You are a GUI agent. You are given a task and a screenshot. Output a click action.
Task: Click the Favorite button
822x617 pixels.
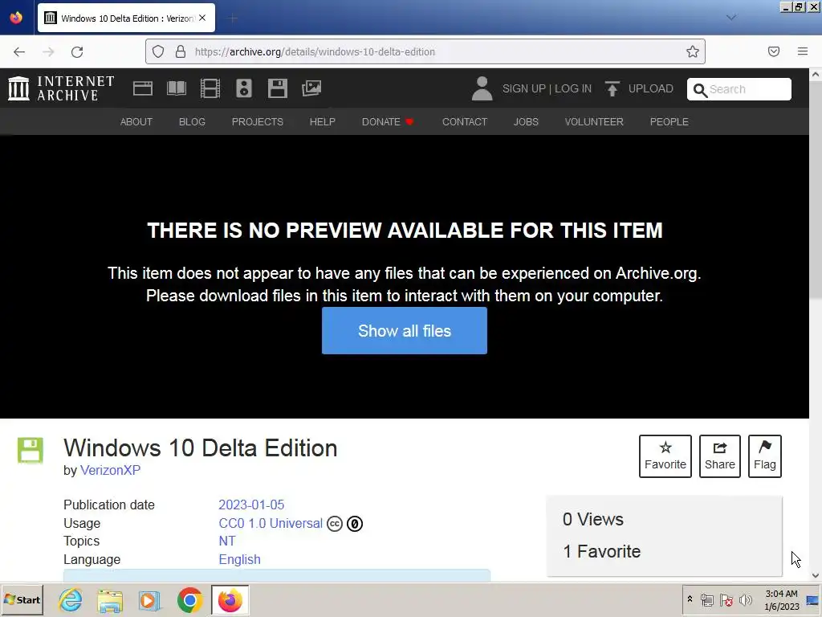pos(665,456)
